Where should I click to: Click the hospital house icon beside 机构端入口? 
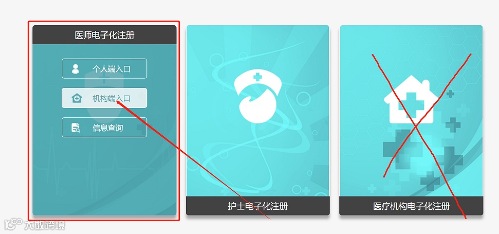click(x=77, y=98)
